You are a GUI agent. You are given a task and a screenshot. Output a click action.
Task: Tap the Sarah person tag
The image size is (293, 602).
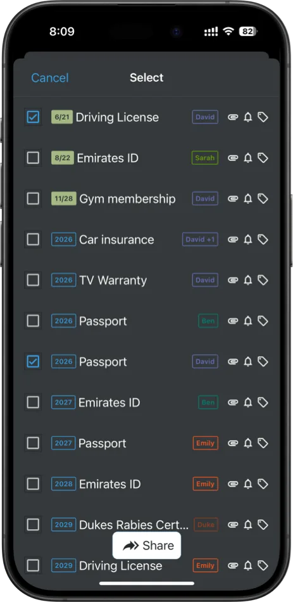coord(205,158)
